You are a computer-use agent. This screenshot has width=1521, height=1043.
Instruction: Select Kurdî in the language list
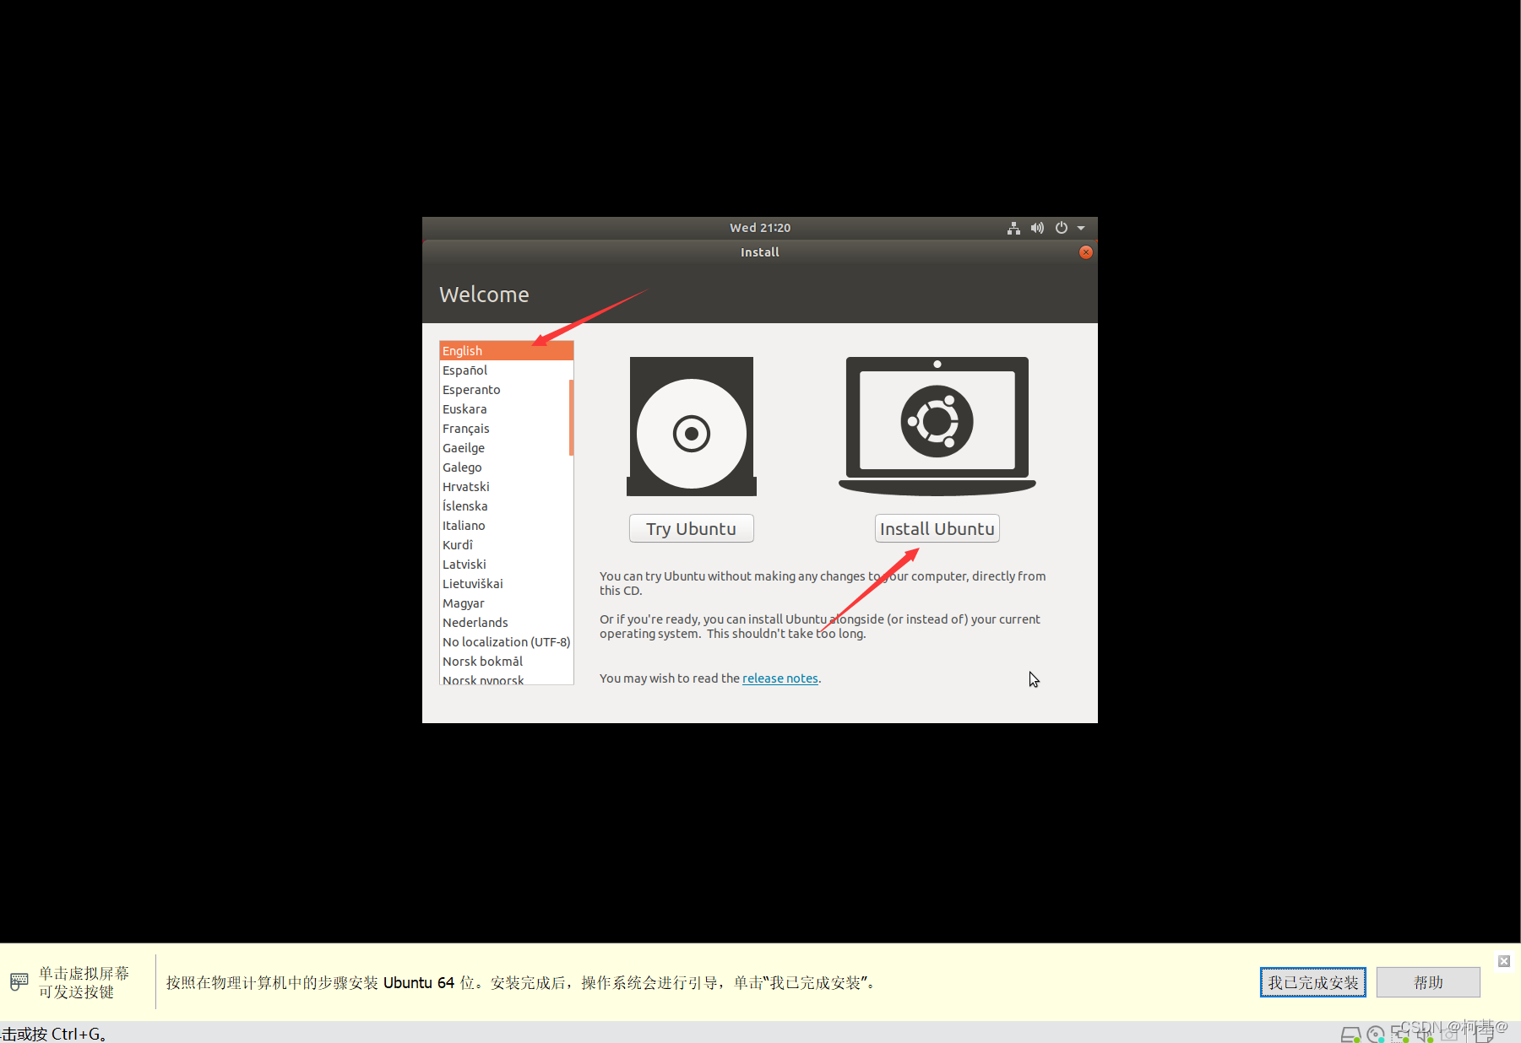click(x=506, y=545)
